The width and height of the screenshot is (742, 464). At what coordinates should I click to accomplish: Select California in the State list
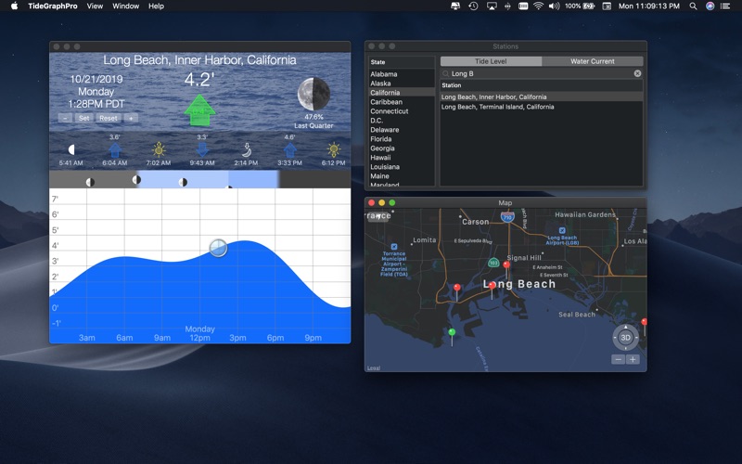pos(402,92)
